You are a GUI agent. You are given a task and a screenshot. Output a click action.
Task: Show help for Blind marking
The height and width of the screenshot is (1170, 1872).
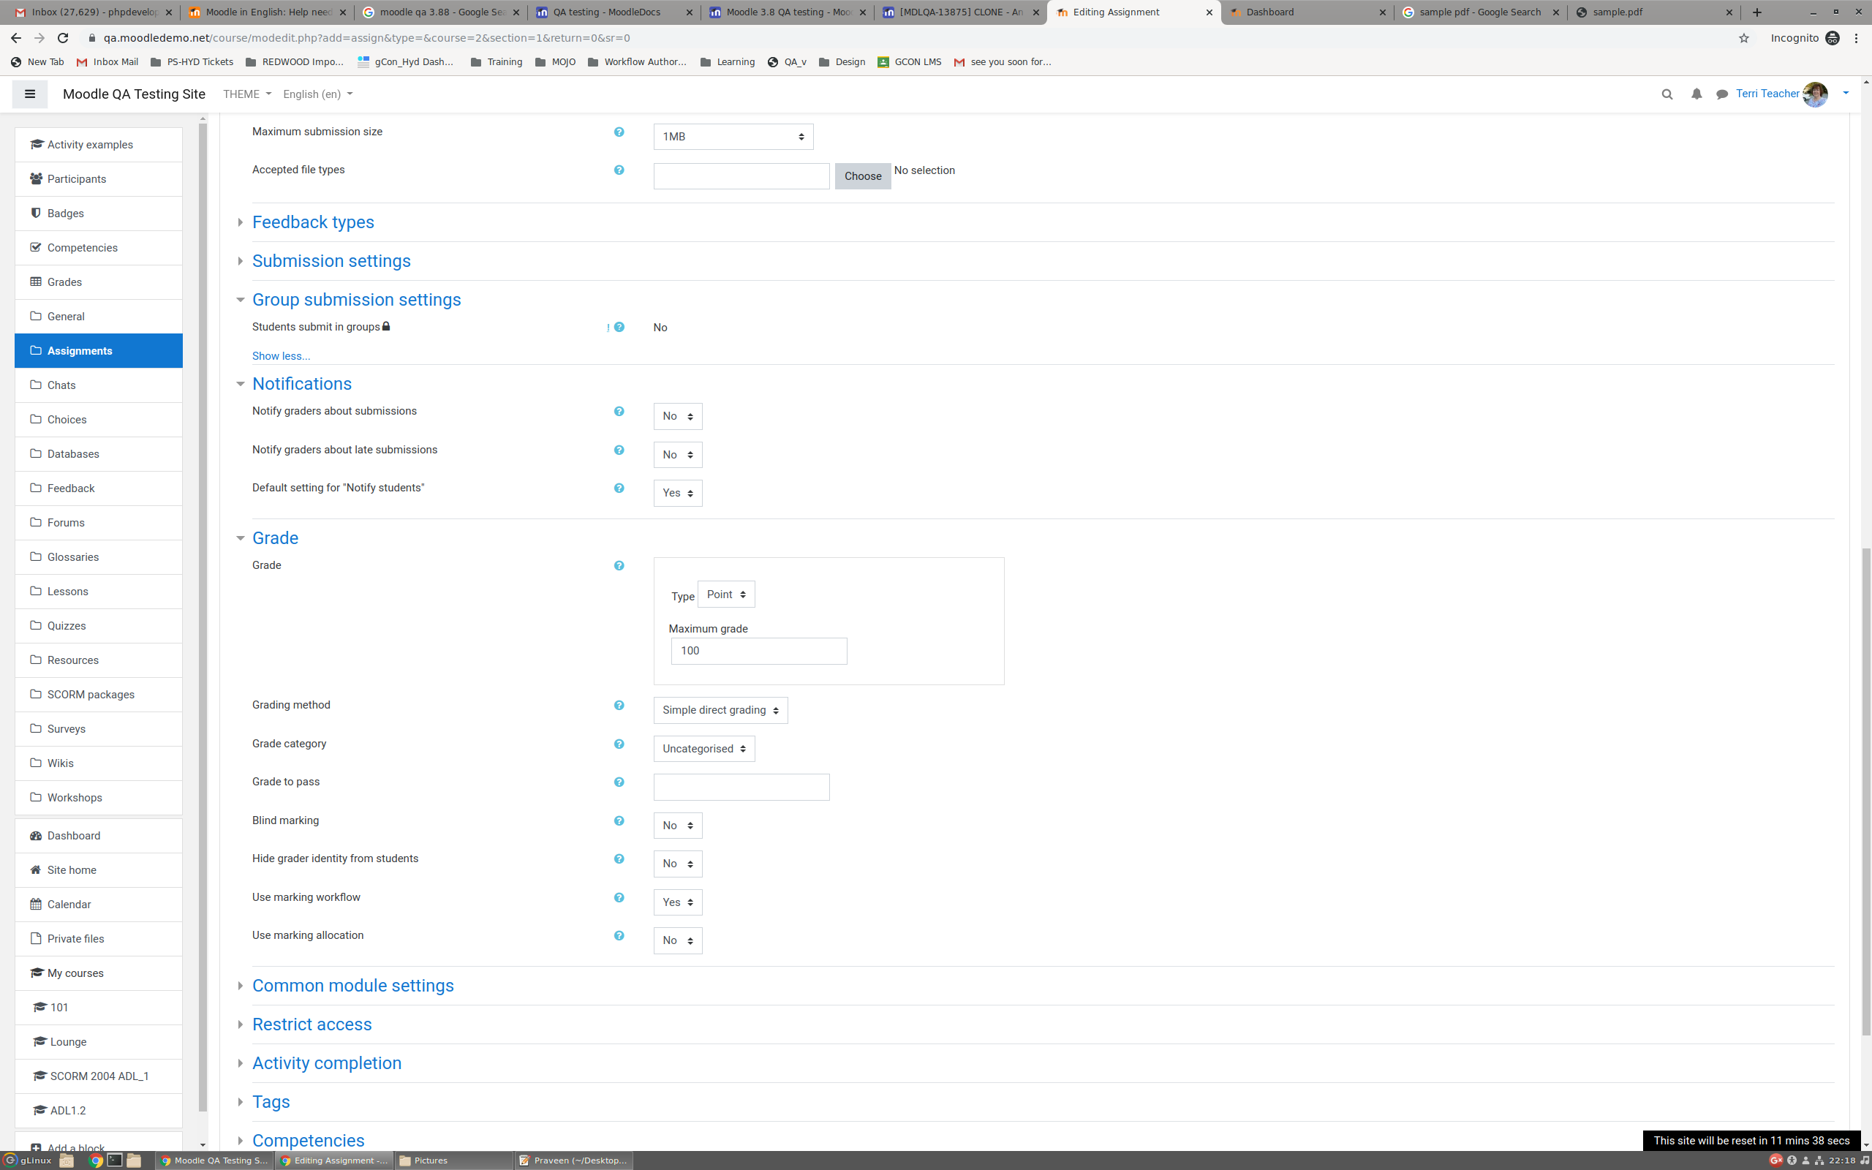click(619, 821)
